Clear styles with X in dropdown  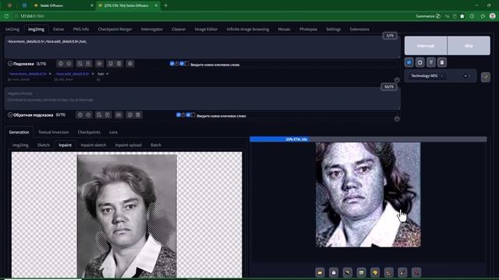click(465, 76)
